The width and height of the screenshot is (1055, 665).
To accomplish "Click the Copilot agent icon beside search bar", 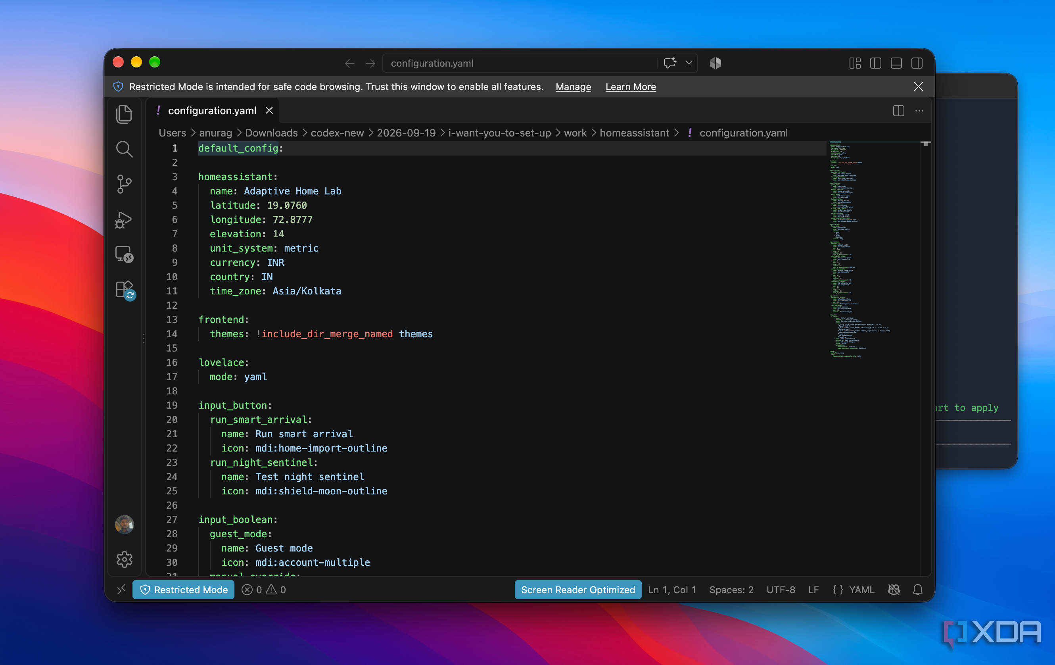I will click(x=715, y=63).
